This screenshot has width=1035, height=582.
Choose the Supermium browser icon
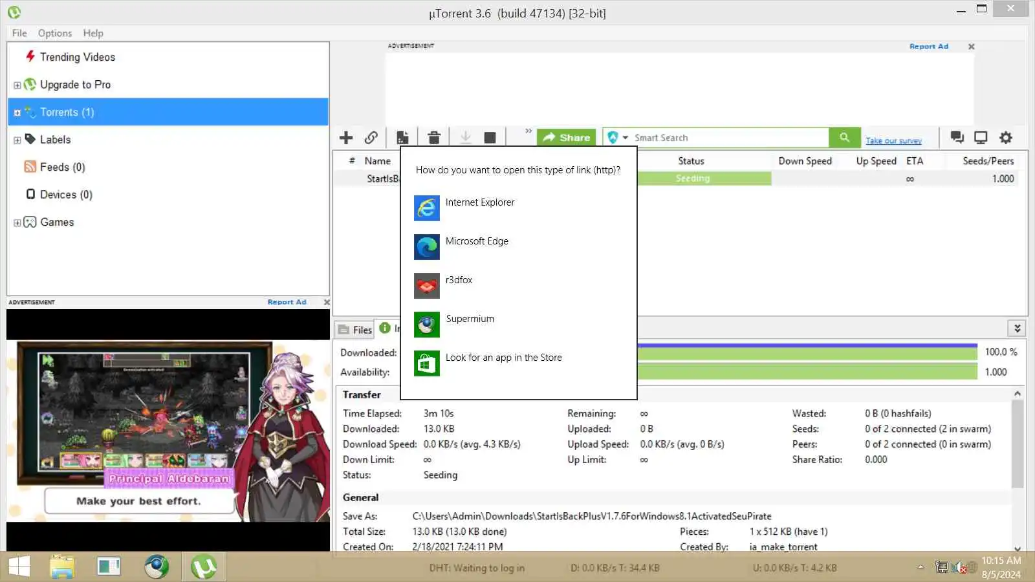(427, 325)
